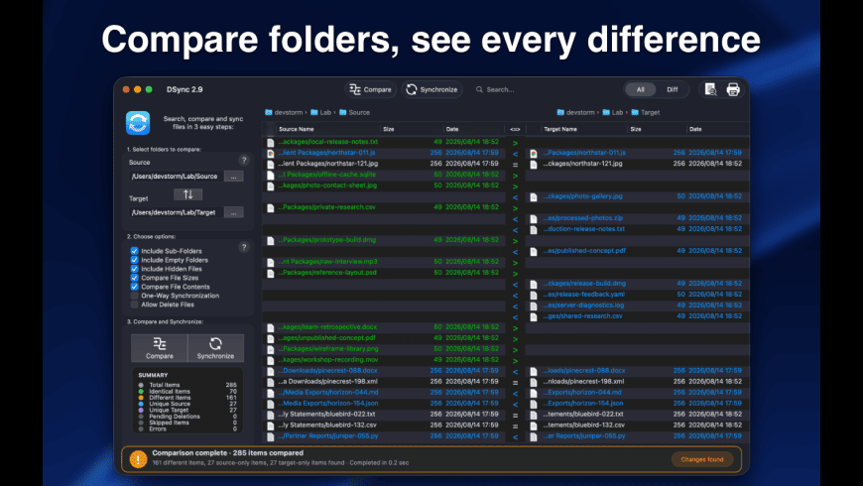This screenshot has height=486, width=863.
Task: Click the source Date column header
Action: [x=452, y=129]
